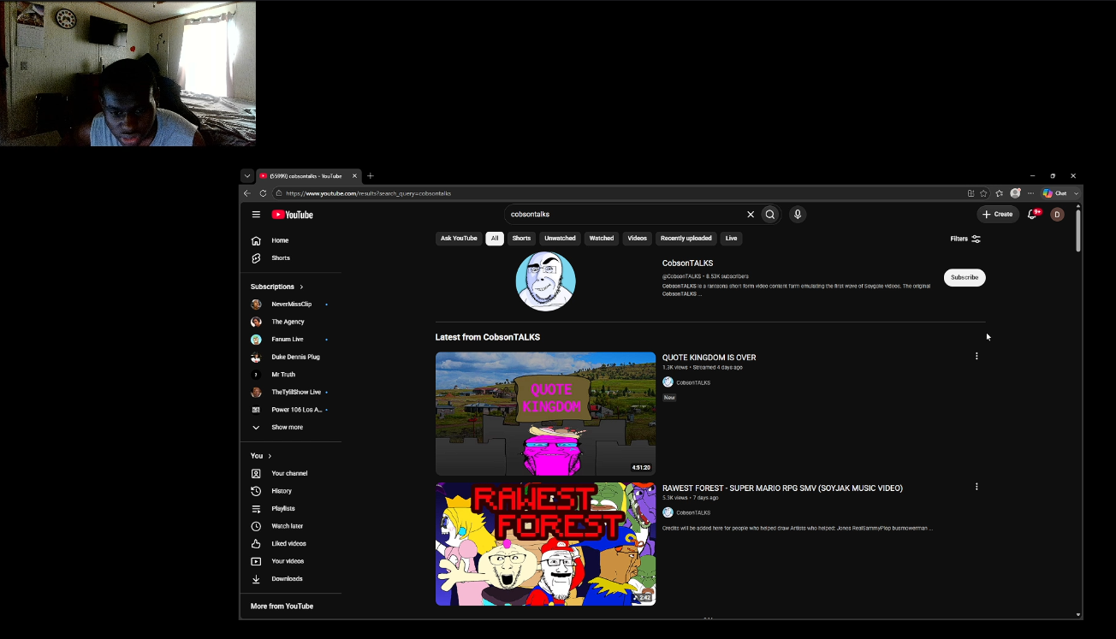Expand the Subscriptions section heading
Screen dimensions: 1116x639
click(x=277, y=287)
